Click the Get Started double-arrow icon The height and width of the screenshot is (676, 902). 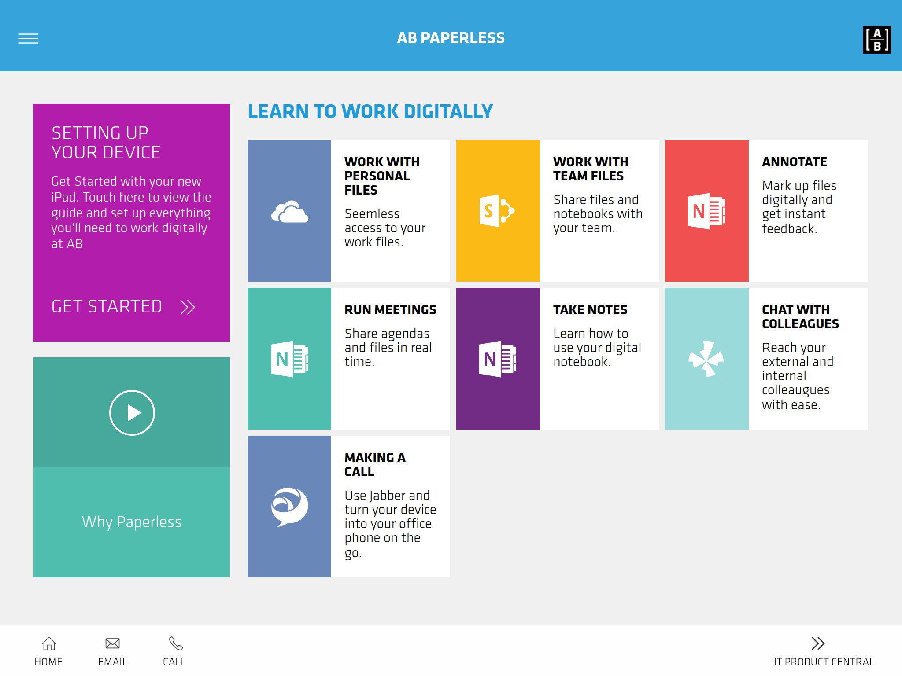[x=188, y=307]
